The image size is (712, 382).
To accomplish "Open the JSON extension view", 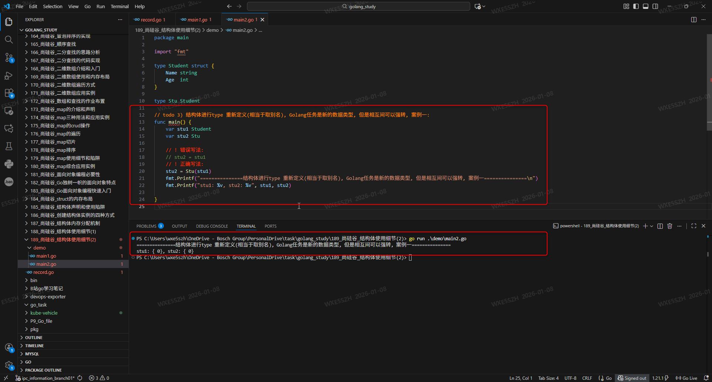I will pyautogui.click(x=9, y=182).
